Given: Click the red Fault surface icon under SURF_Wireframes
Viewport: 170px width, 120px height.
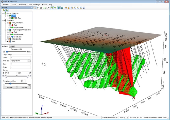Looking at the screenshot, I should (x=12, y=25).
